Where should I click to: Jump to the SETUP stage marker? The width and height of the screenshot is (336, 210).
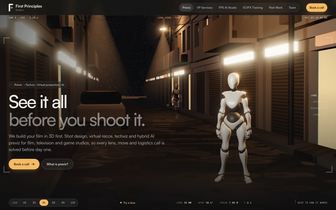pyautogui.click(x=320, y=102)
